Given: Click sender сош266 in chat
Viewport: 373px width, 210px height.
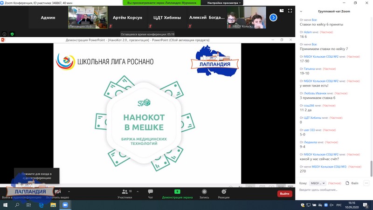Looking at the screenshot, I should [309, 106].
